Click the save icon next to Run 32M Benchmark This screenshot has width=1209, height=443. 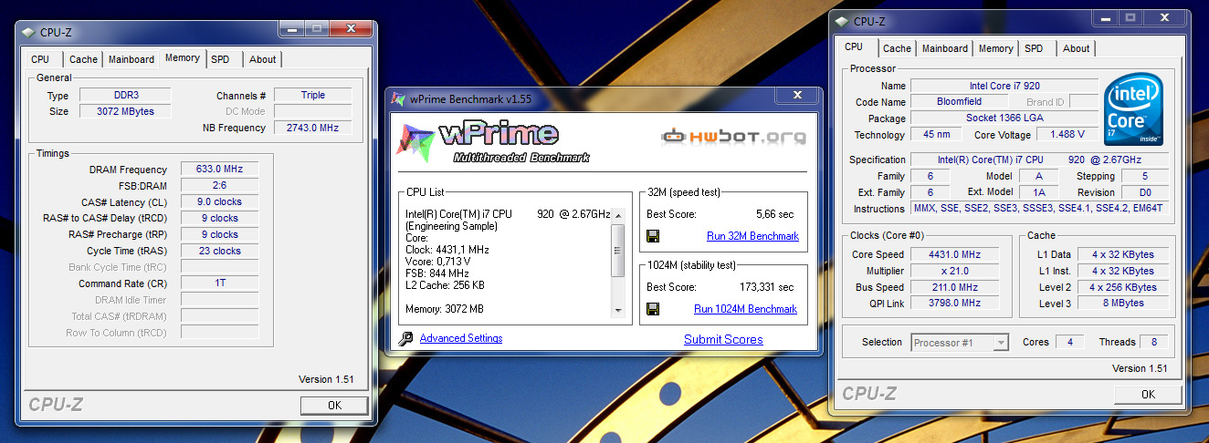pos(653,236)
